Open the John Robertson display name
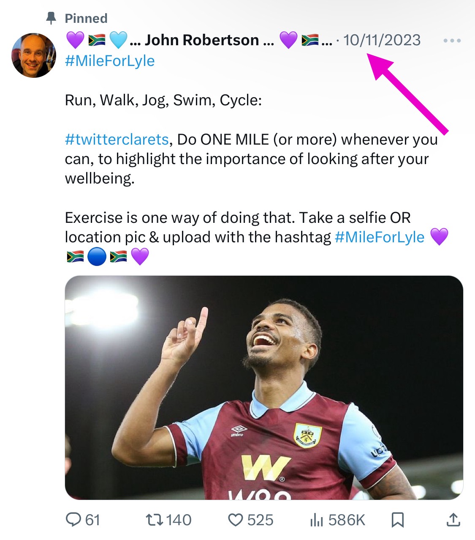 (201, 40)
